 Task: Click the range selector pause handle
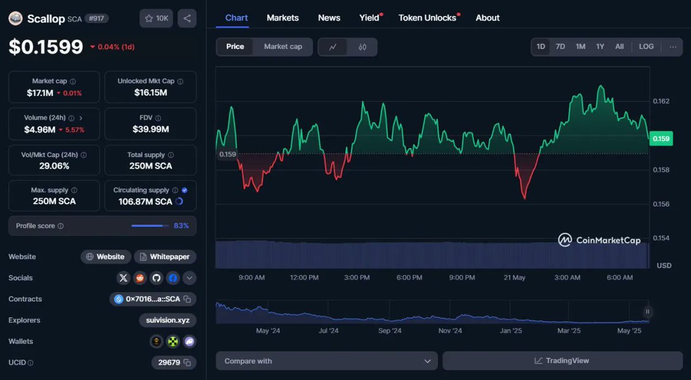[x=647, y=312]
